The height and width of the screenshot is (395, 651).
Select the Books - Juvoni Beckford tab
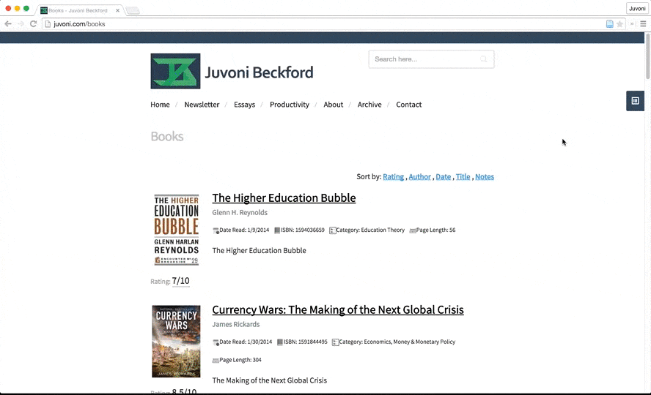(78, 10)
